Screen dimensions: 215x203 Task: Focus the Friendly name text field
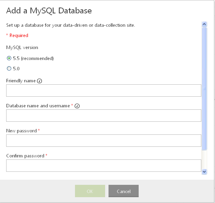click(x=104, y=91)
